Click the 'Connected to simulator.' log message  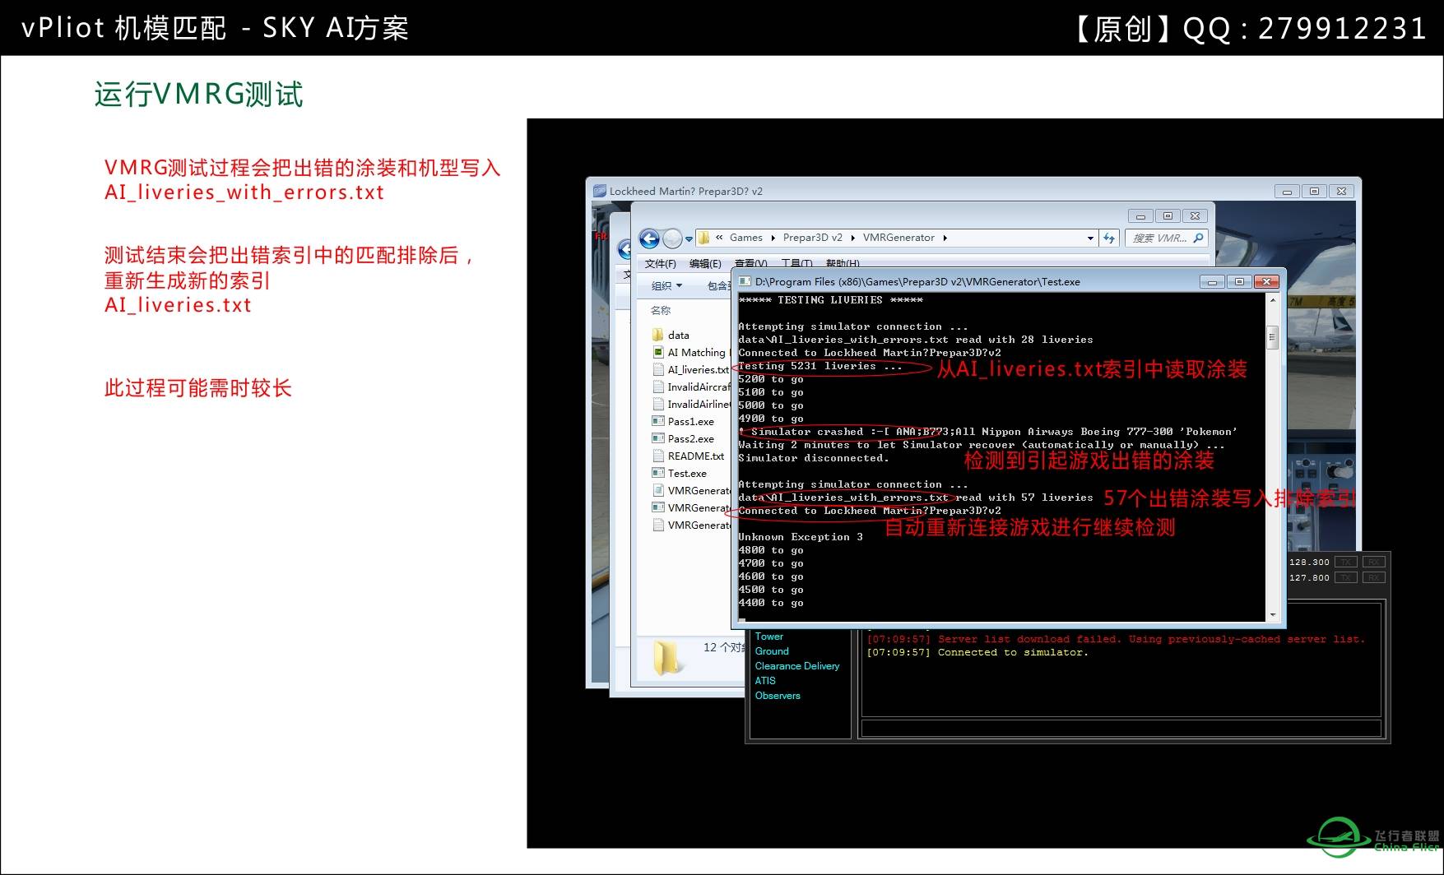click(x=977, y=653)
